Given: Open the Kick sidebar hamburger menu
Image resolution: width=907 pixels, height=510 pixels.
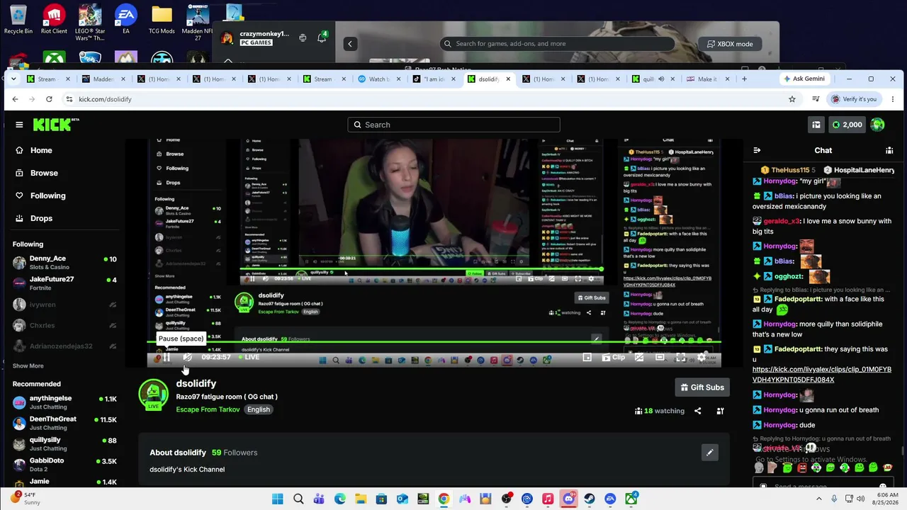Looking at the screenshot, I should 19,125.
